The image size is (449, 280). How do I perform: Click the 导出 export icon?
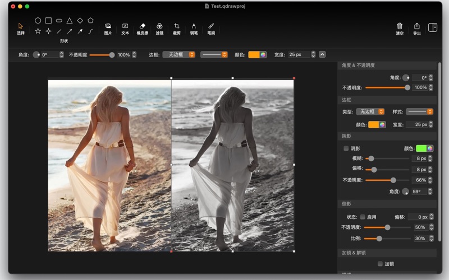[417, 26]
